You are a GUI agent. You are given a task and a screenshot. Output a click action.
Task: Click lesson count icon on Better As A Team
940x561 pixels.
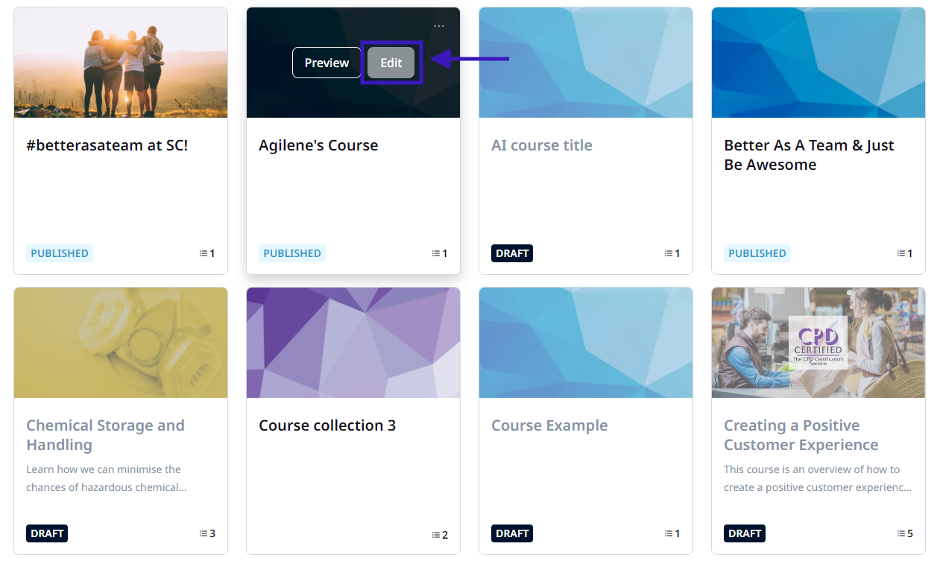click(901, 253)
